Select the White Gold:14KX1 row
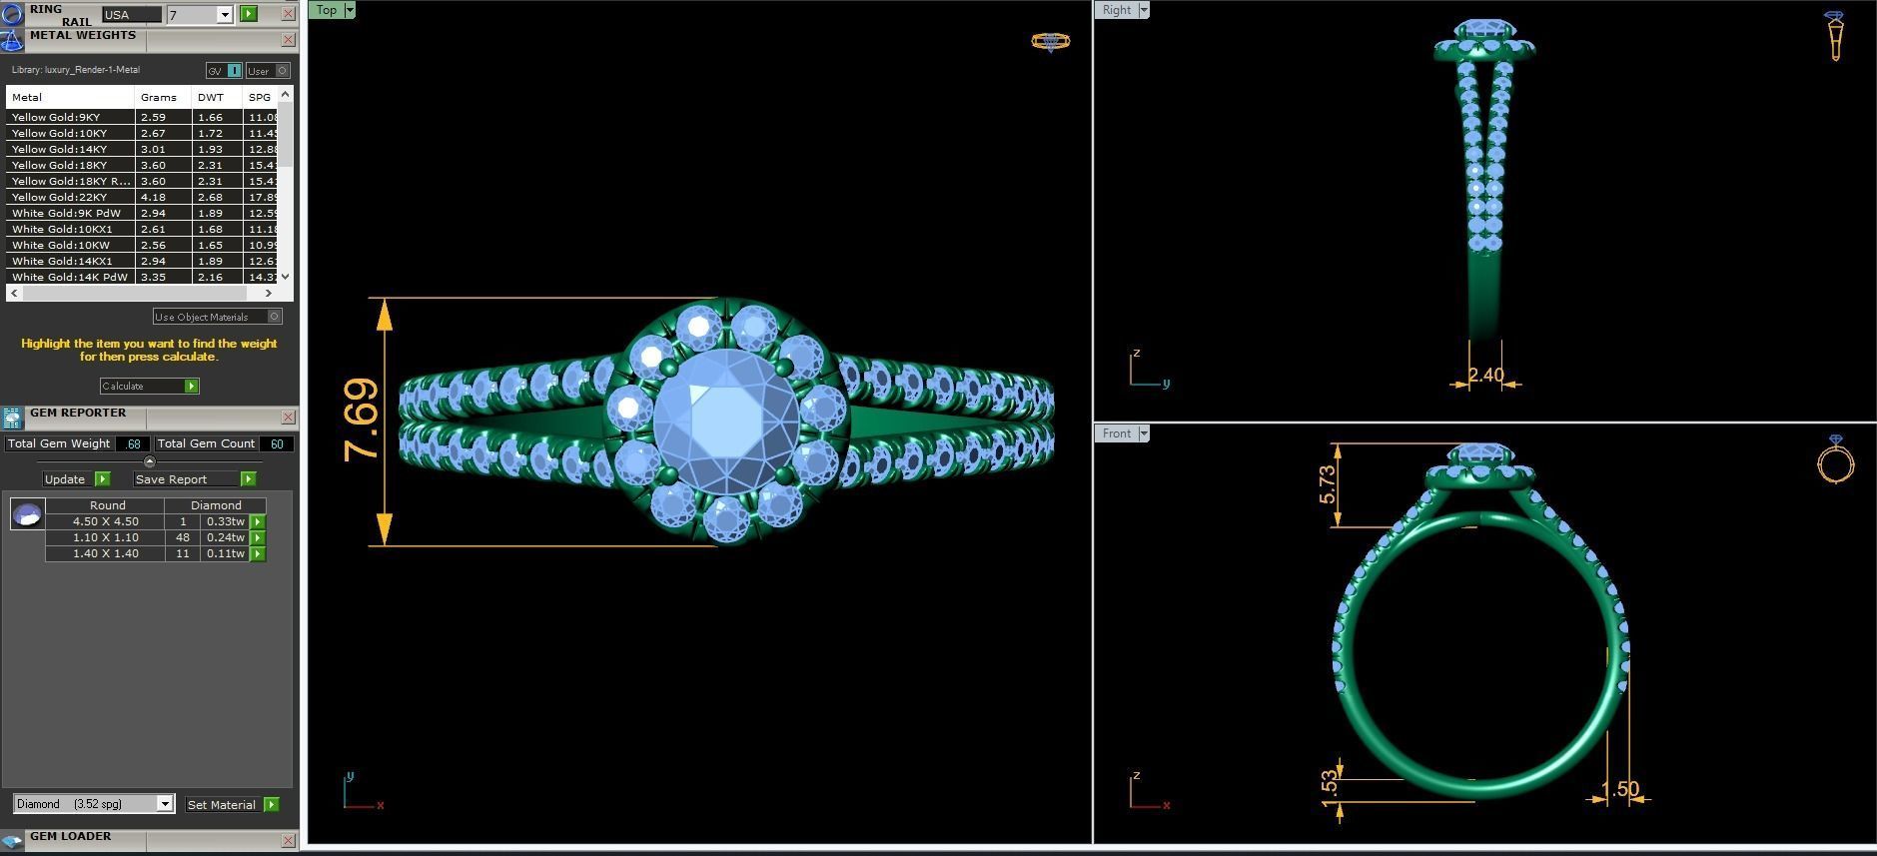This screenshot has width=1877, height=856. point(143,261)
